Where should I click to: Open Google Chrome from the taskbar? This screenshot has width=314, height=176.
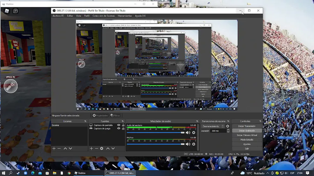point(69,173)
